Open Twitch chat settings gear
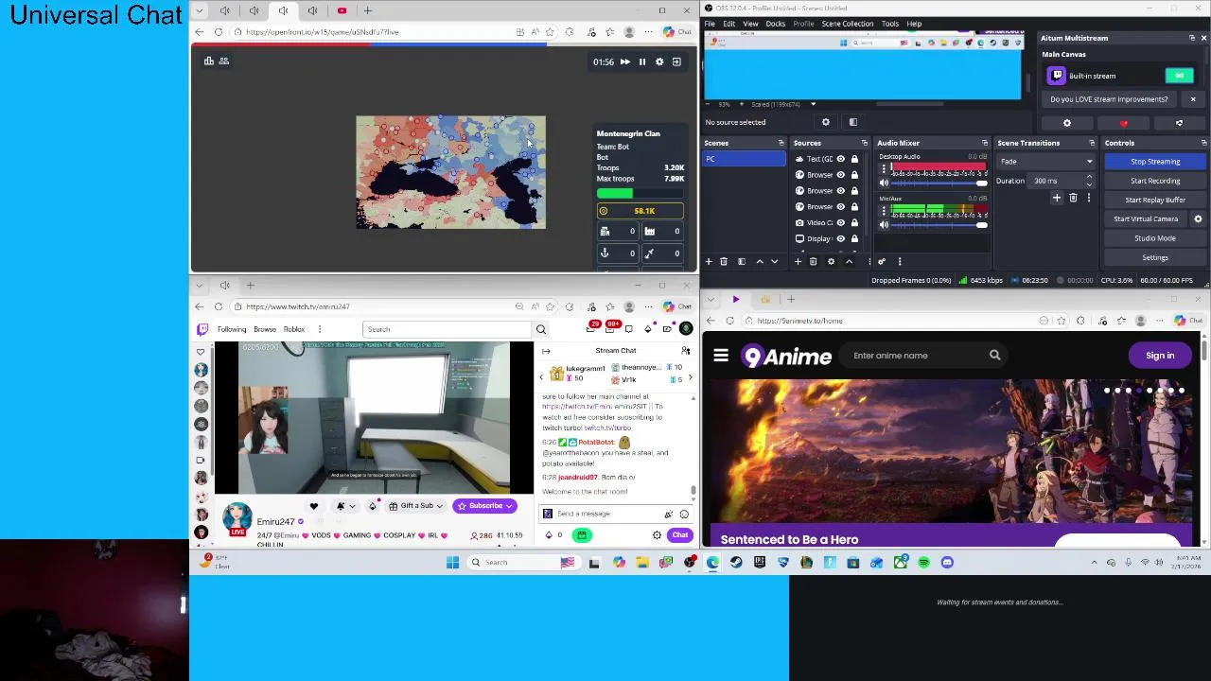Image resolution: width=1211 pixels, height=681 pixels. pyautogui.click(x=657, y=535)
